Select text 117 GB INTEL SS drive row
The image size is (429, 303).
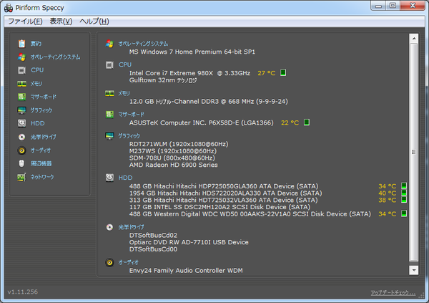coord(220,207)
